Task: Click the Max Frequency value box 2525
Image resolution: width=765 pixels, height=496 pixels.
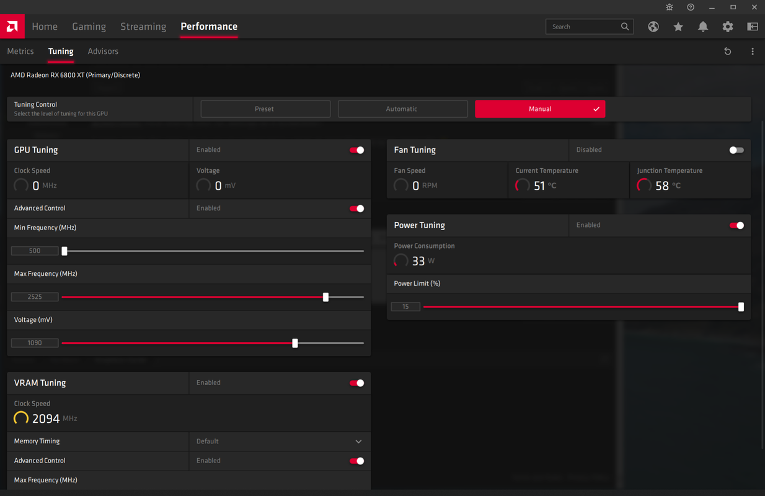Action: 35,297
